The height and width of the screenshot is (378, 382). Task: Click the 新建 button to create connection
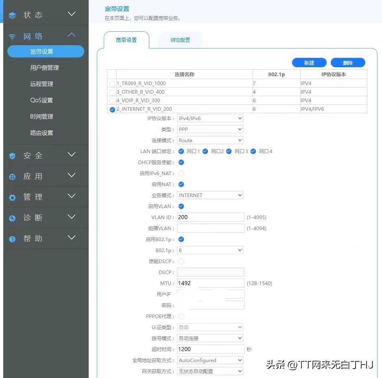coord(309,62)
